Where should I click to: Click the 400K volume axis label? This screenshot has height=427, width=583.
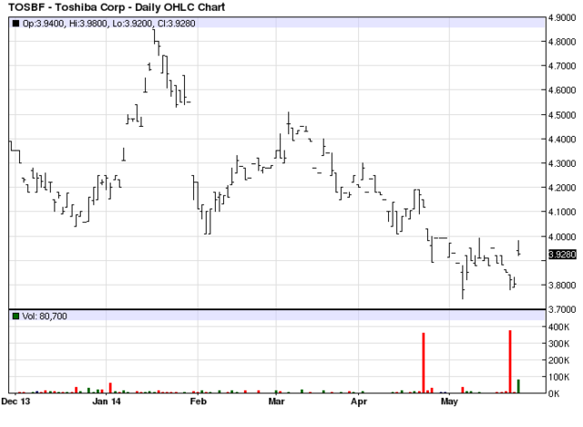click(x=558, y=327)
